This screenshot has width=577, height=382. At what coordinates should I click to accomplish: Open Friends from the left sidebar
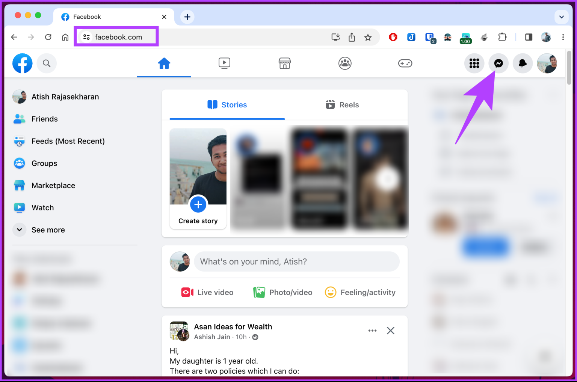[44, 119]
